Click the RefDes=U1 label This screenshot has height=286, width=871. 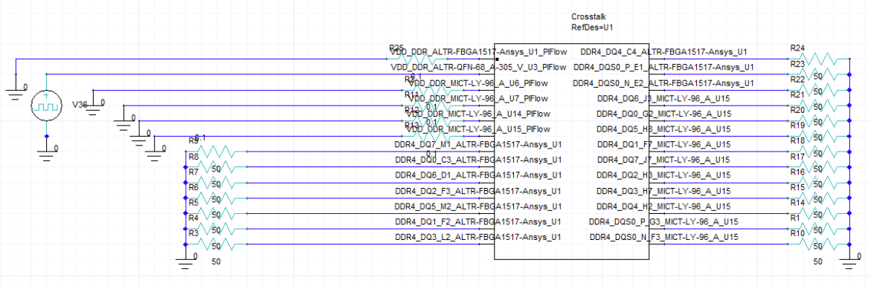[592, 27]
